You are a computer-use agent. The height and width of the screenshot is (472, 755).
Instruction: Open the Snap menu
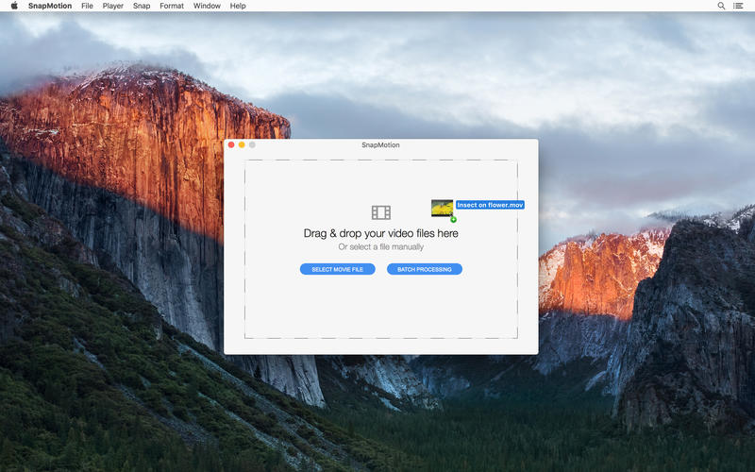point(142,6)
